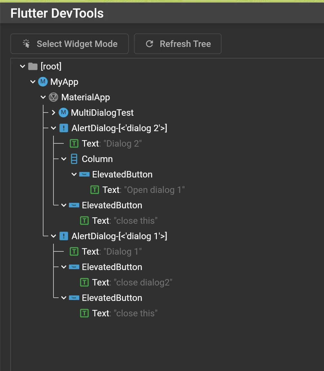Click the Refresh Tree button
This screenshot has width=324, height=371.
(x=178, y=44)
